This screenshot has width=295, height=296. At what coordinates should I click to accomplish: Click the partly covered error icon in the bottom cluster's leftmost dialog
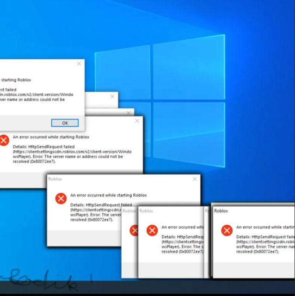point(134,230)
